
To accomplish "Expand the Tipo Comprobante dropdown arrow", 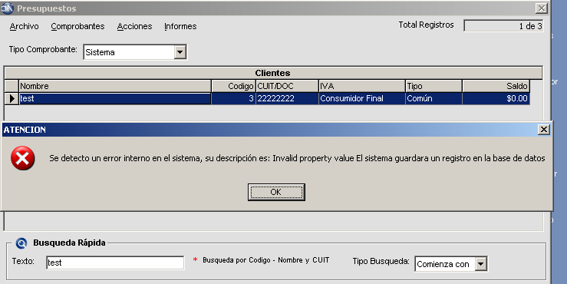I will 180,52.
